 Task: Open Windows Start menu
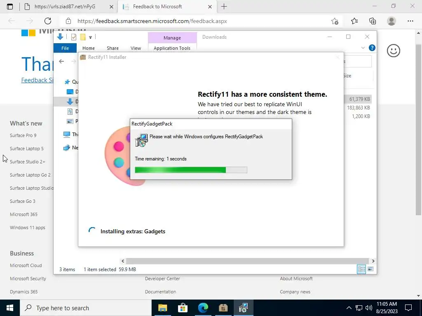pos(10,308)
